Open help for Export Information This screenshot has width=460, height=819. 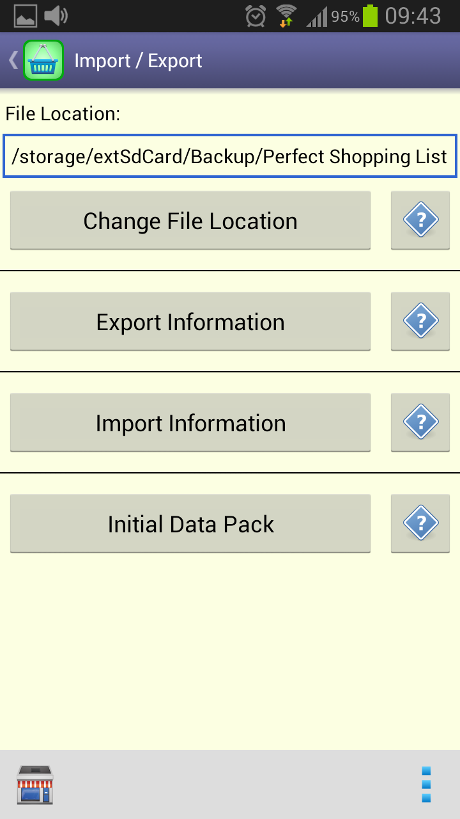420,321
